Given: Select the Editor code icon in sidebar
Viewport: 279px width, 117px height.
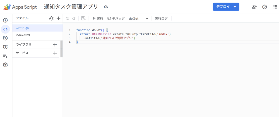Looking at the screenshot, I should [5, 29].
